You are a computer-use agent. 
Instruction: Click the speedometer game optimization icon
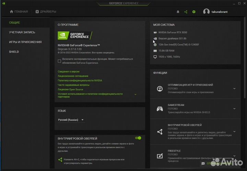[160, 89]
